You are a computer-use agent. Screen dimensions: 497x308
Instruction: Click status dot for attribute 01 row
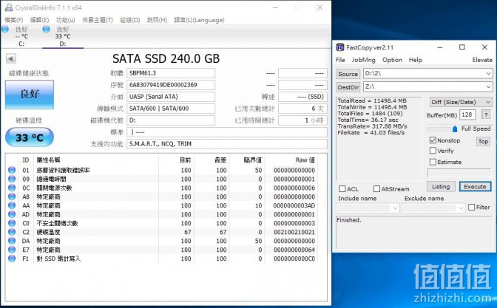[x=12, y=170]
